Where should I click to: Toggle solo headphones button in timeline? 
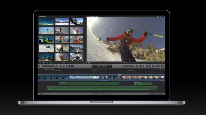click(160, 69)
